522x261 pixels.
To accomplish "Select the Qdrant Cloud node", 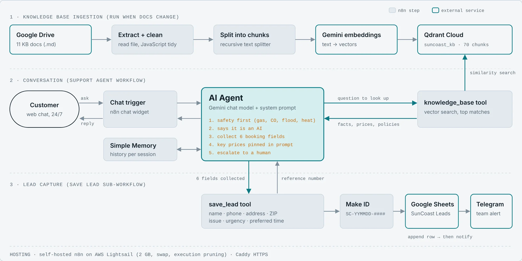I will coord(465,40).
